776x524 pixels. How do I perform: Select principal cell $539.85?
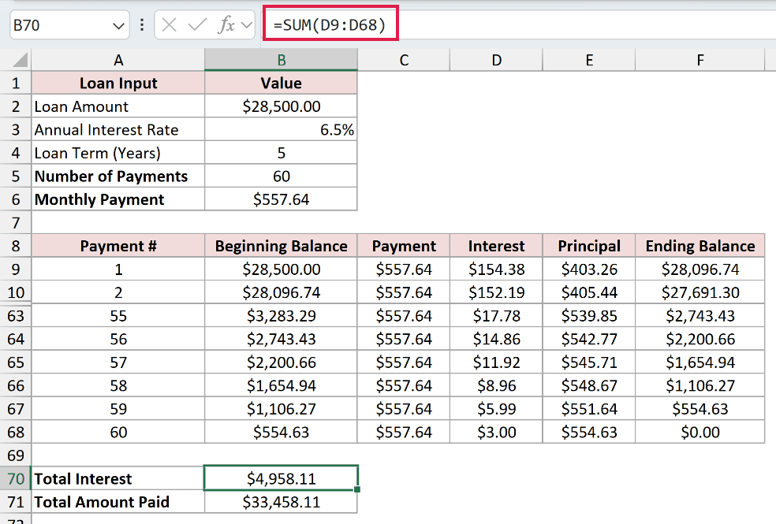pos(589,315)
